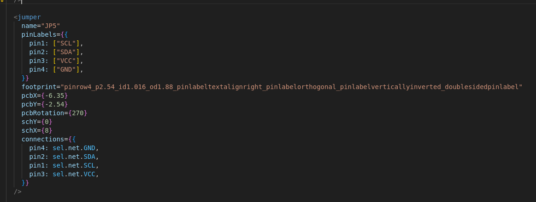Click the "GND" string in pin4 label
The height and width of the screenshot is (202, 536).
point(66,69)
